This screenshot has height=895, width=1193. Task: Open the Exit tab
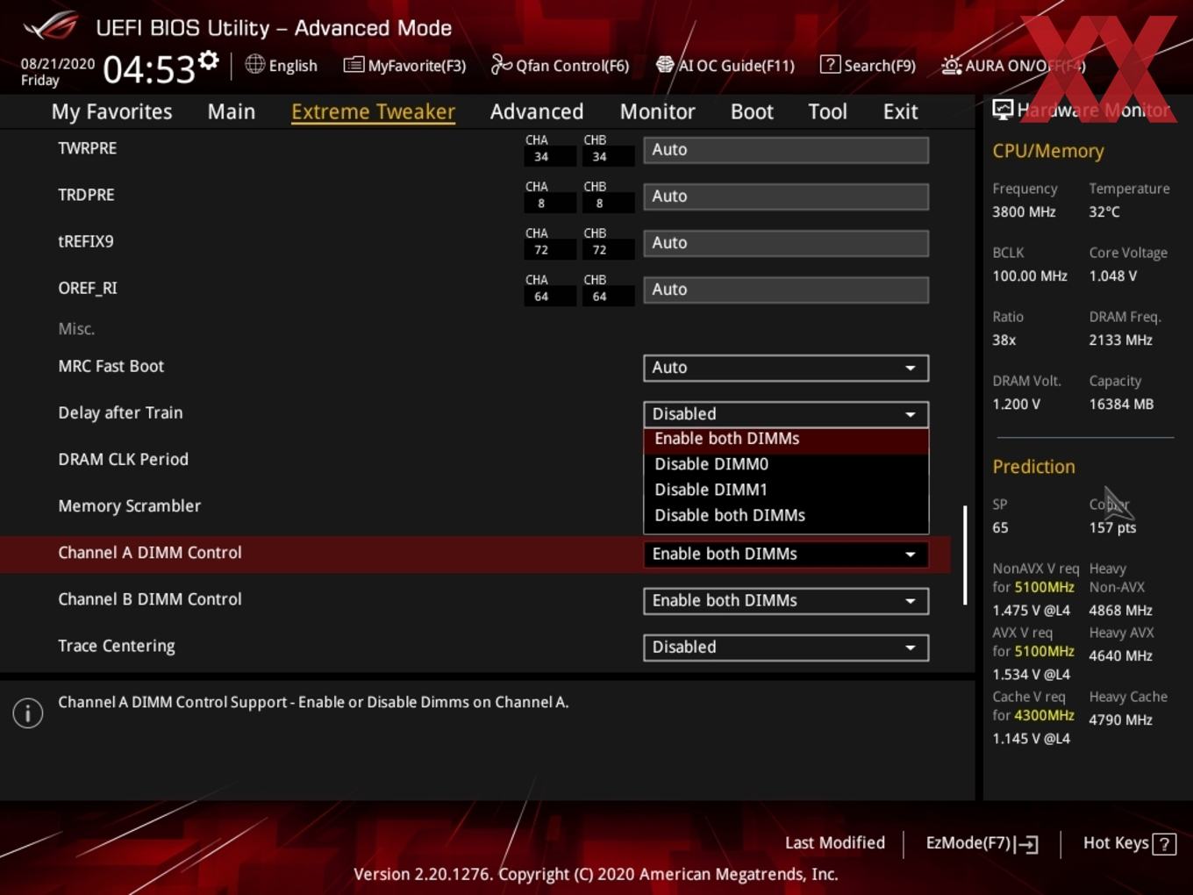coord(900,111)
